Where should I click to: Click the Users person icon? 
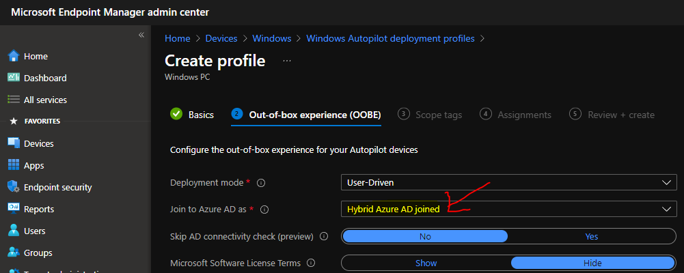[x=14, y=231]
